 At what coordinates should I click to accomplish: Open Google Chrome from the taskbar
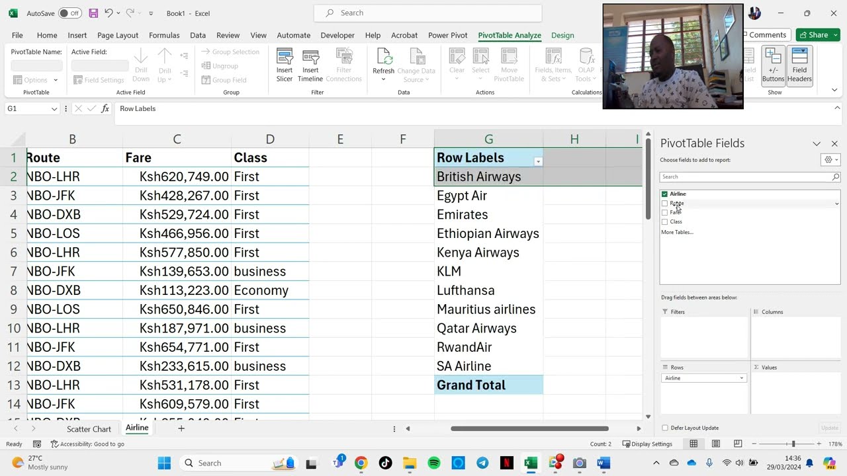click(x=361, y=463)
